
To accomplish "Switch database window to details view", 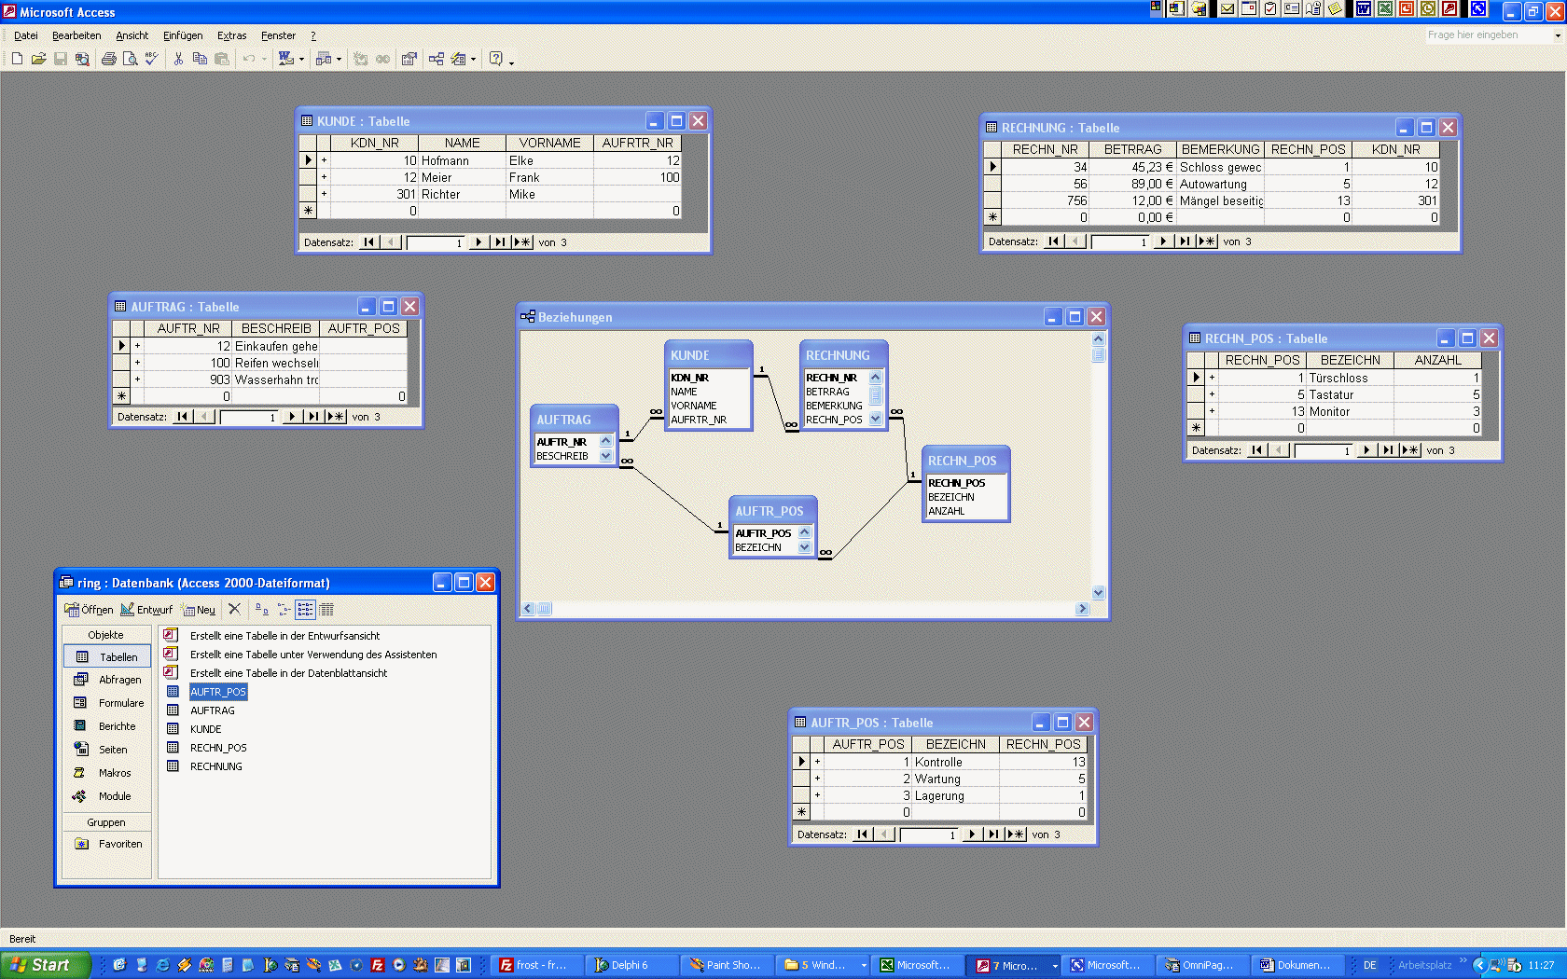I will (x=326, y=610).
